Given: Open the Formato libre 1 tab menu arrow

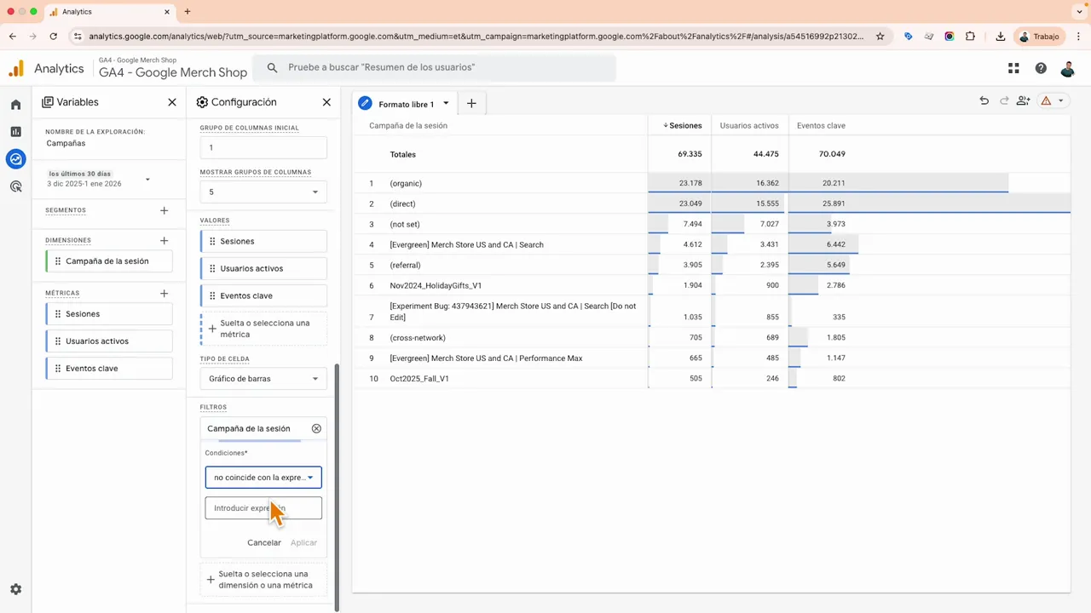Looking at the screenshot, I should point(446,104).
